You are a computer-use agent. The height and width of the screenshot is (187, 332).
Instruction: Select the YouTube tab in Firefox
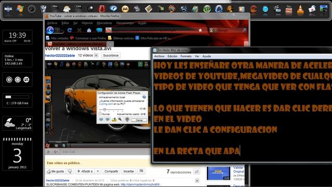(76, 44)
